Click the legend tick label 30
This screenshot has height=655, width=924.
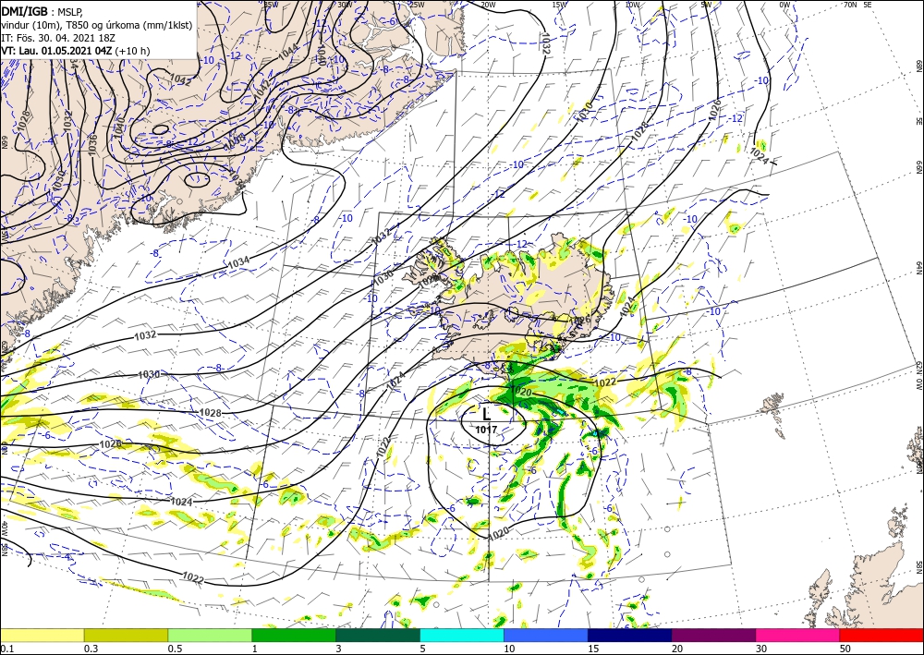coord(760,649)
